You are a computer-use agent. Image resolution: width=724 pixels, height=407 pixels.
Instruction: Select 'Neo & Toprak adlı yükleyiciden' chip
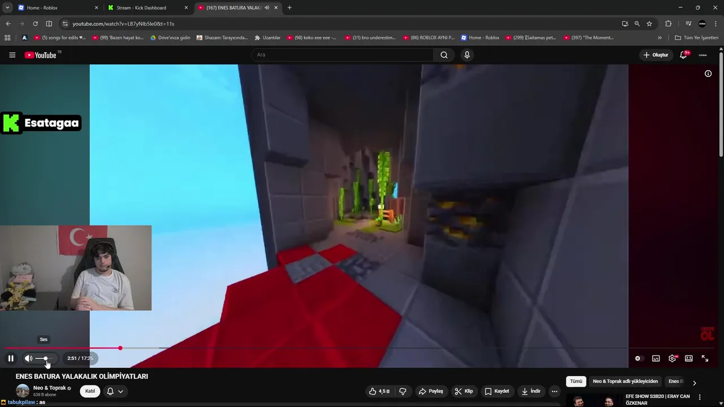(x=625, y=382)
